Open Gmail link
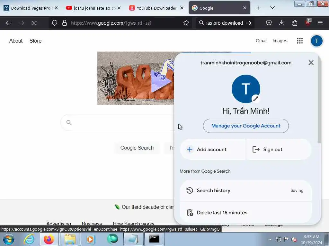 (x=262, y=41)
